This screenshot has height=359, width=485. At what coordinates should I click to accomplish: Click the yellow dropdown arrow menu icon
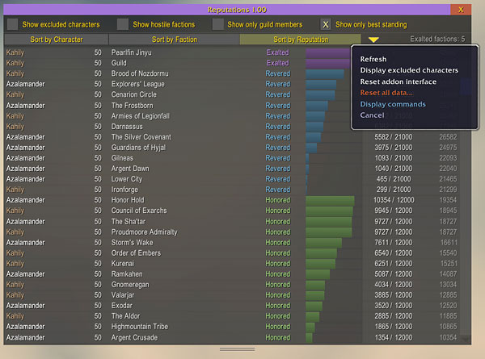[373, 40]
